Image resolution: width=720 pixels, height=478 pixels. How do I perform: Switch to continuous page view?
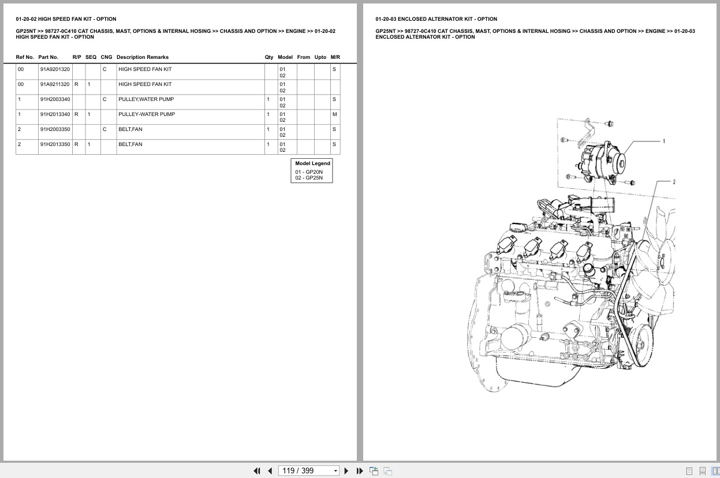(x=703, y=471)
